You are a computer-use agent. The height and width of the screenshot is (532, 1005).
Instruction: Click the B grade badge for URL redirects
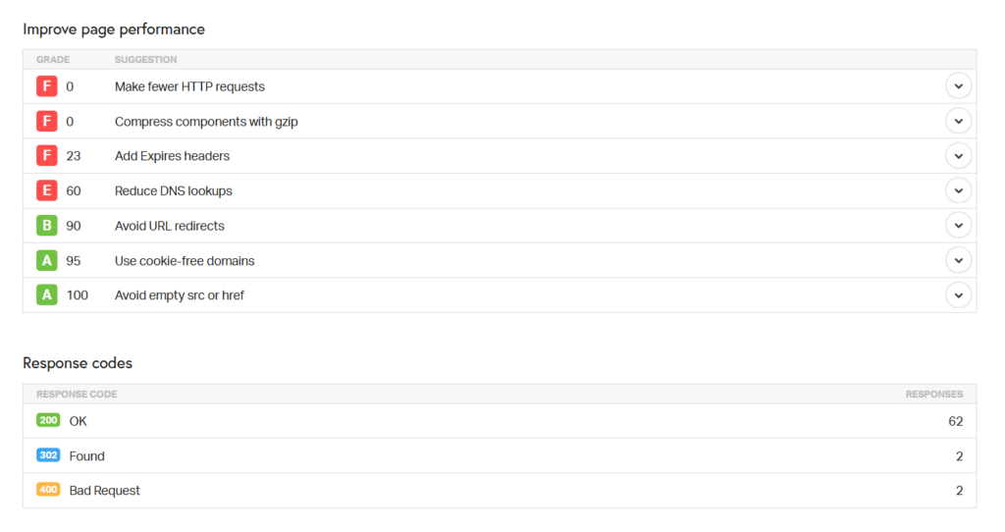point(47,226)
